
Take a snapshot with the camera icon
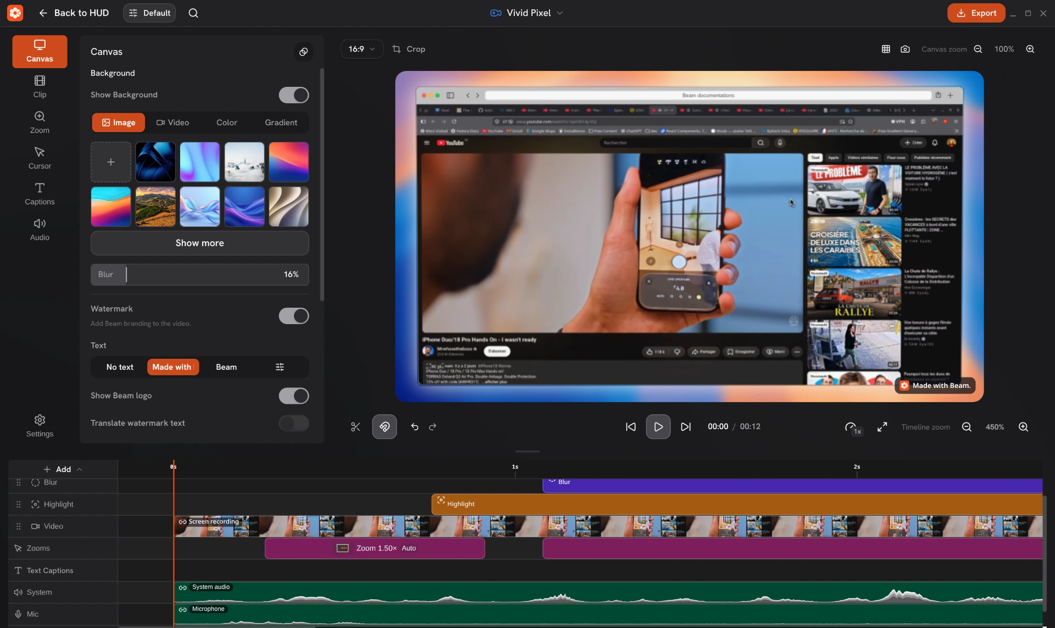905,49
